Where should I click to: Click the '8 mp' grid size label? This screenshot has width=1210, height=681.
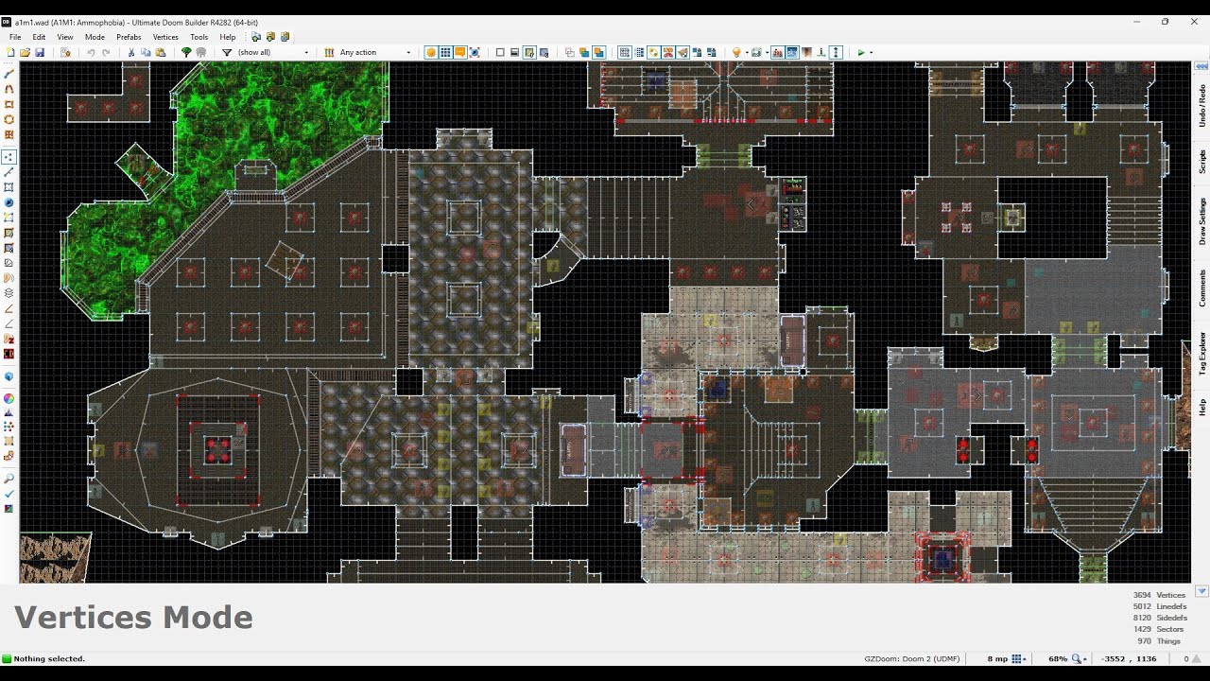click(997, 658)
